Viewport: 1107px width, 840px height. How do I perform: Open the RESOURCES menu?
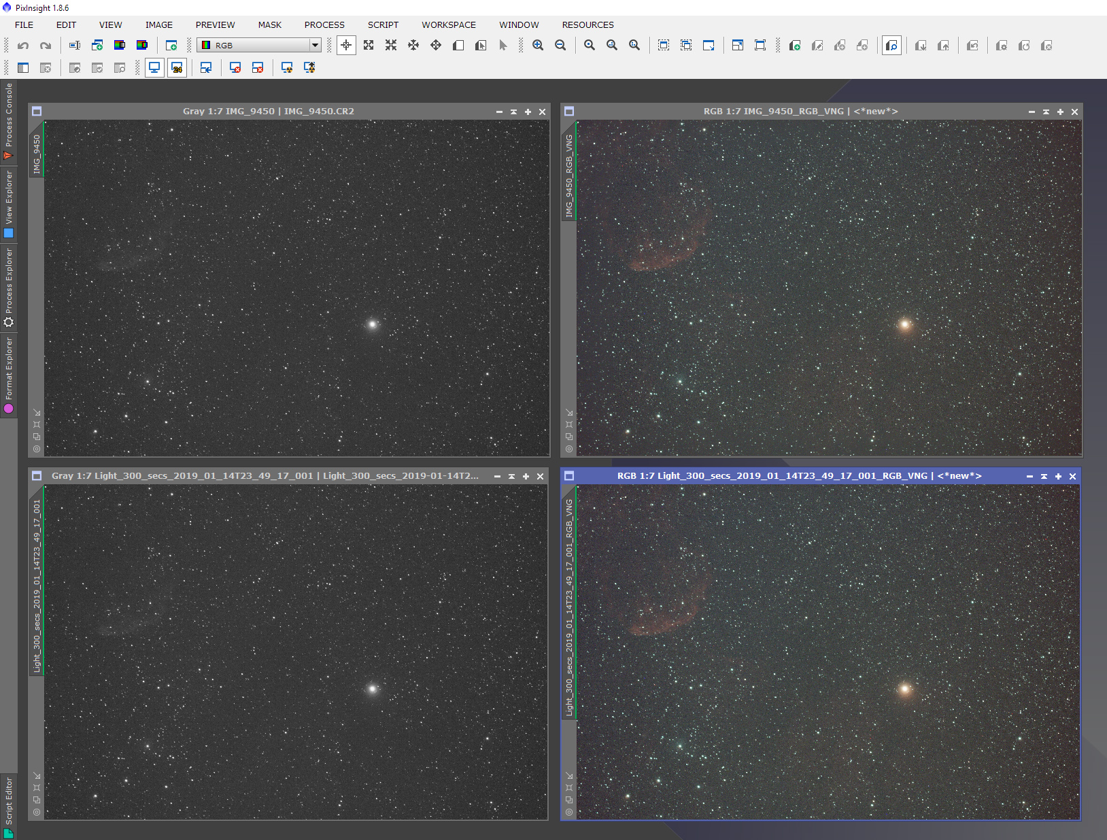pos(587,24)
